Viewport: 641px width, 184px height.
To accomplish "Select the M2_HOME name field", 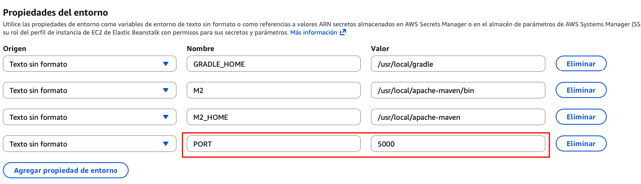I will [x=274, y=117].
